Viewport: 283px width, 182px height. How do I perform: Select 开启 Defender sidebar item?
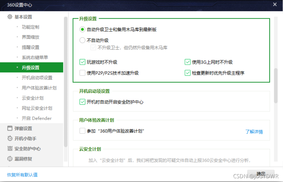37,118
